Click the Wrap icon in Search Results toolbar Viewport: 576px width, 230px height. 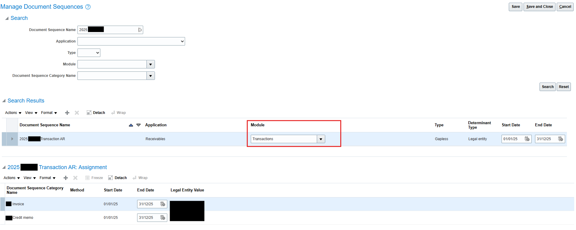tap(113, 113)
